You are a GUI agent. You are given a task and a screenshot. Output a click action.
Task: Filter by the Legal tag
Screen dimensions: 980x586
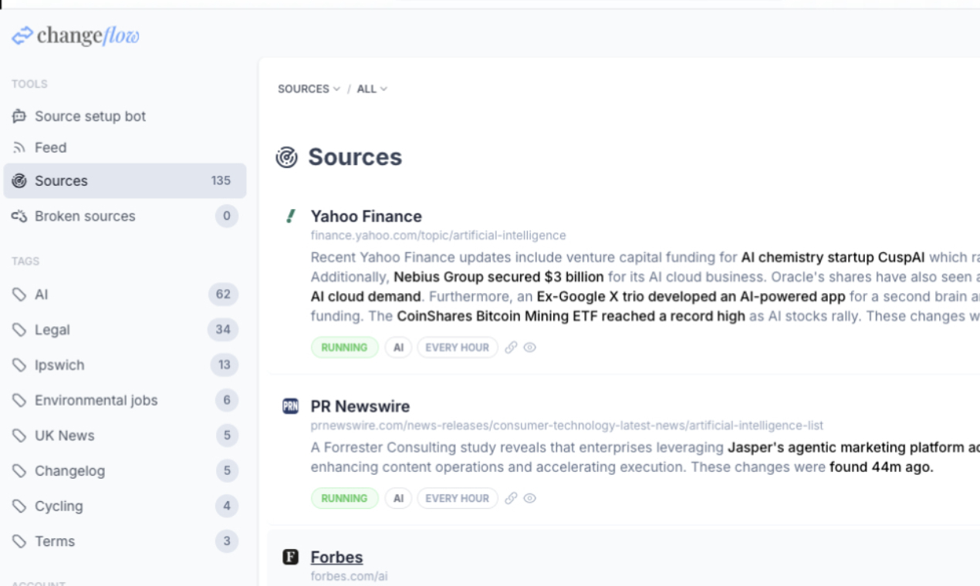[52, 330]
